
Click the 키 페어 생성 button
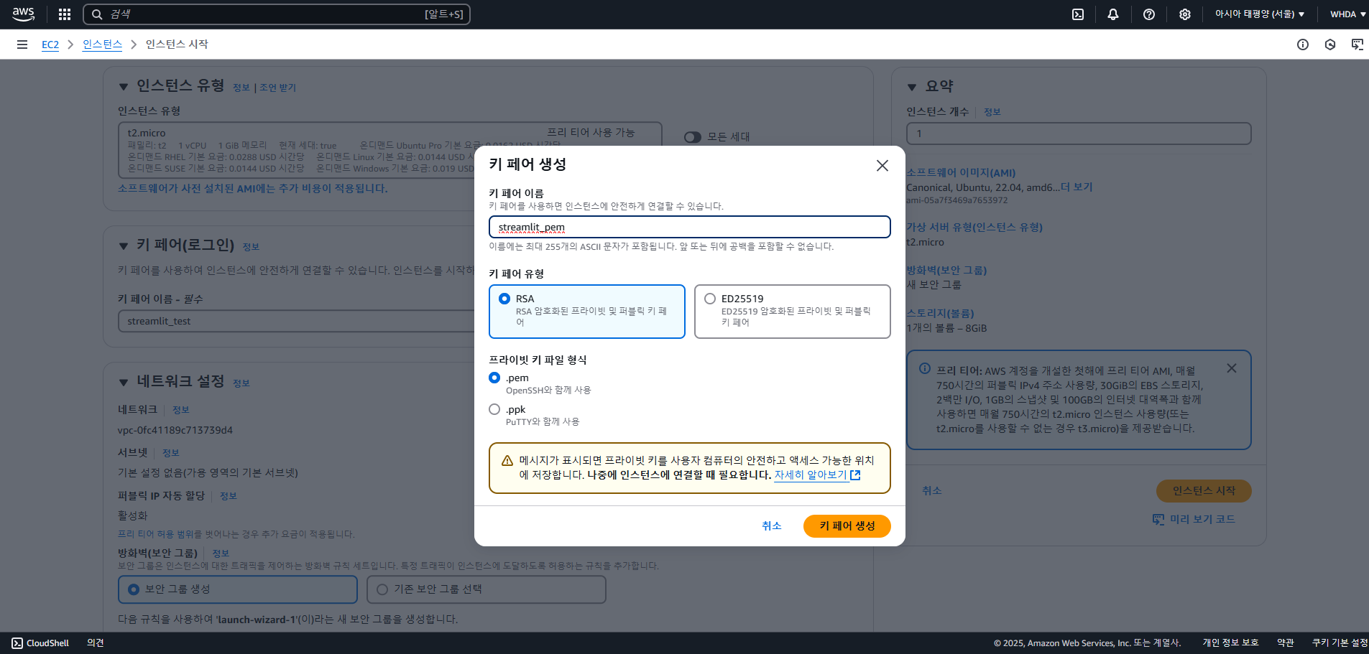tap(847, 526)
